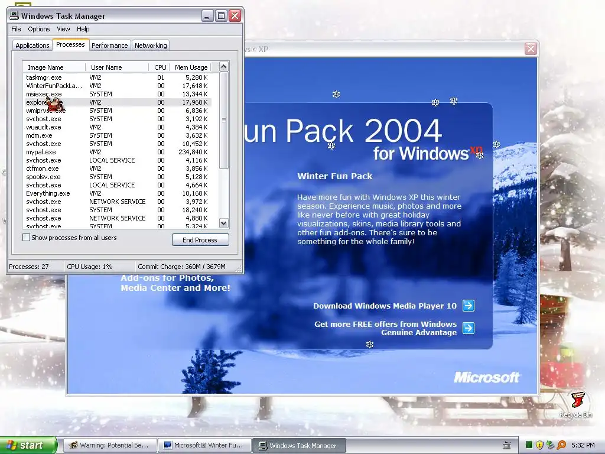The width and height of the screenshot is (605, 454).
Task: Click the language bar keyboard icon
Action: click(x=507, y=446)
